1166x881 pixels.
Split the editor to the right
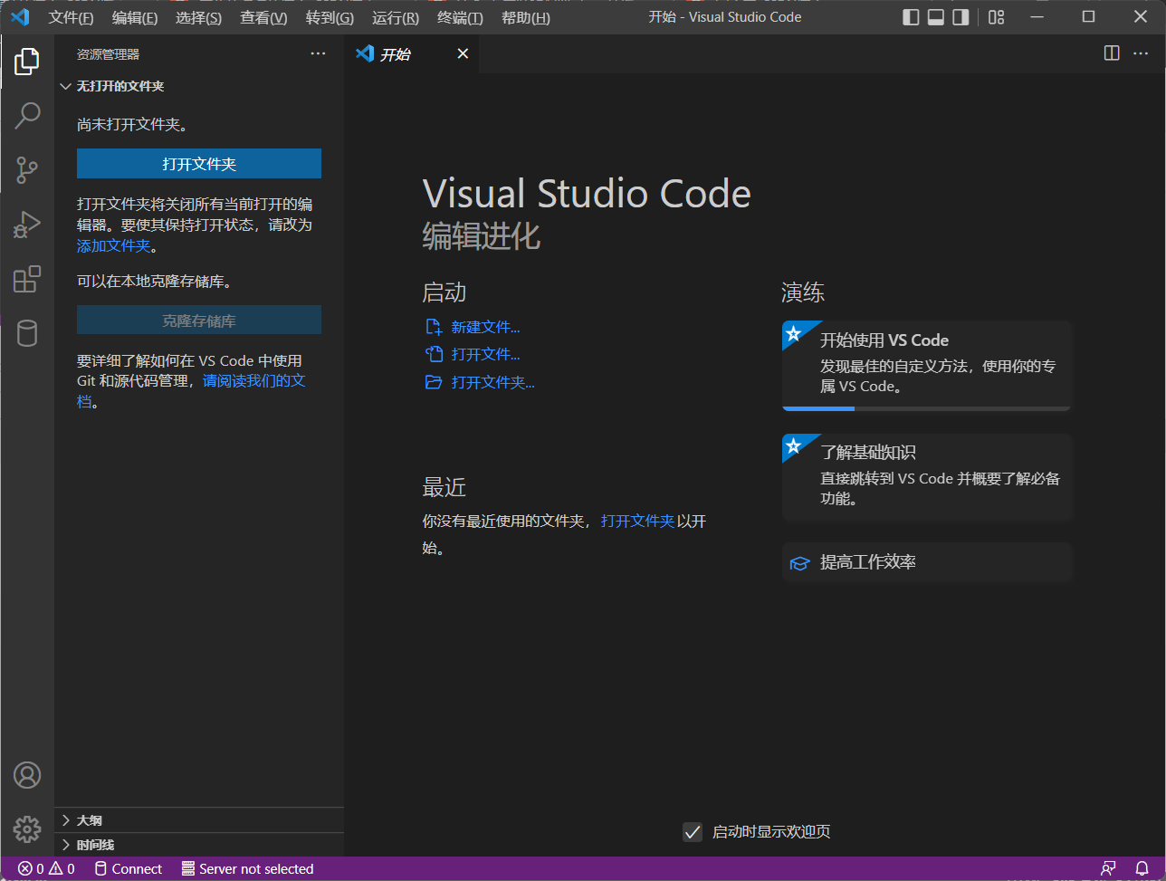click(x=1112, y=53)
